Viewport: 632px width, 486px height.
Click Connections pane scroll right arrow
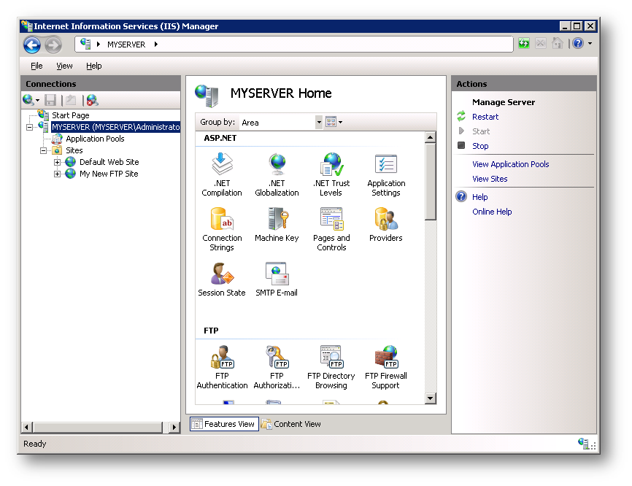(x=174, y=427)
